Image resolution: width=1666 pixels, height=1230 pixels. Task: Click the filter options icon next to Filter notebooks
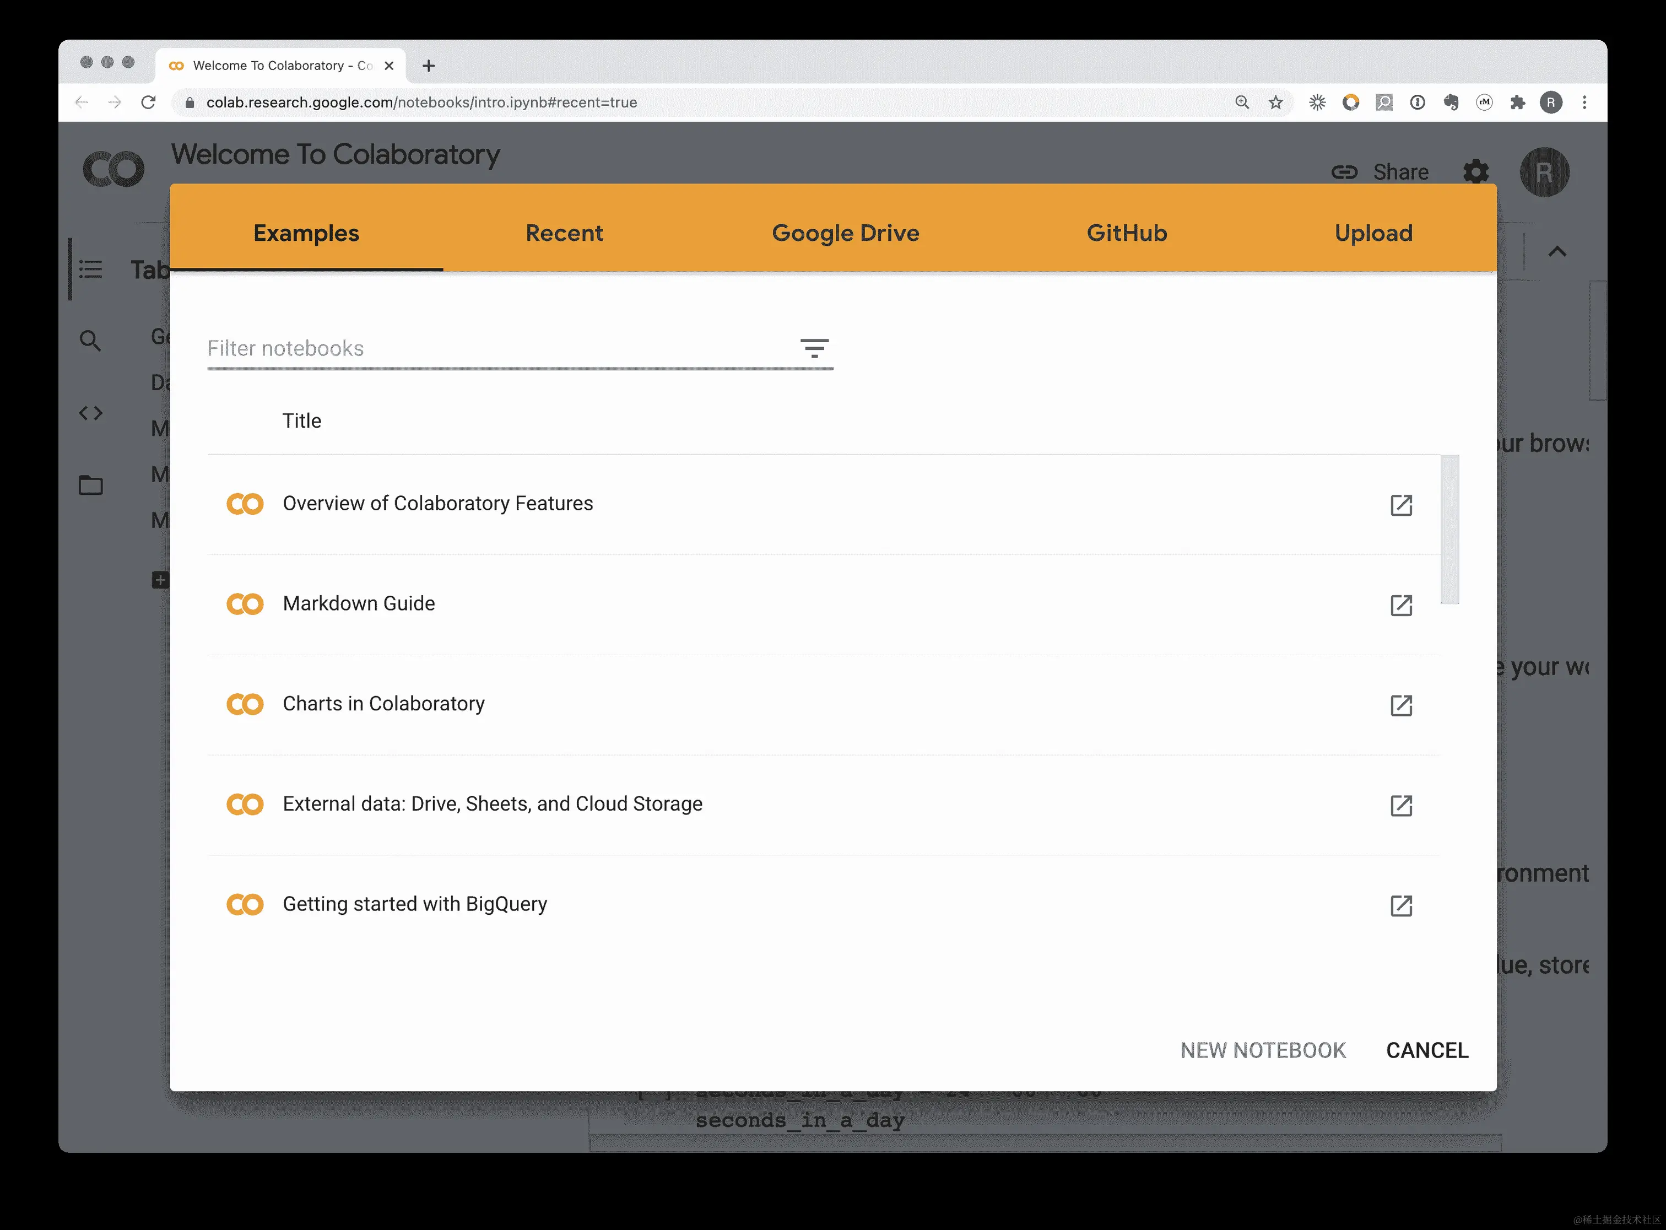click(814, 348)
